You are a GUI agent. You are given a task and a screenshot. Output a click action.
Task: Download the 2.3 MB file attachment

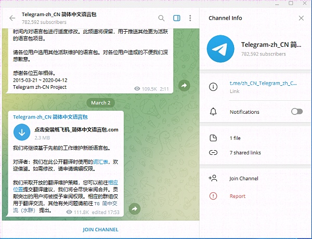pyautogui.click(x=22, y=132)
